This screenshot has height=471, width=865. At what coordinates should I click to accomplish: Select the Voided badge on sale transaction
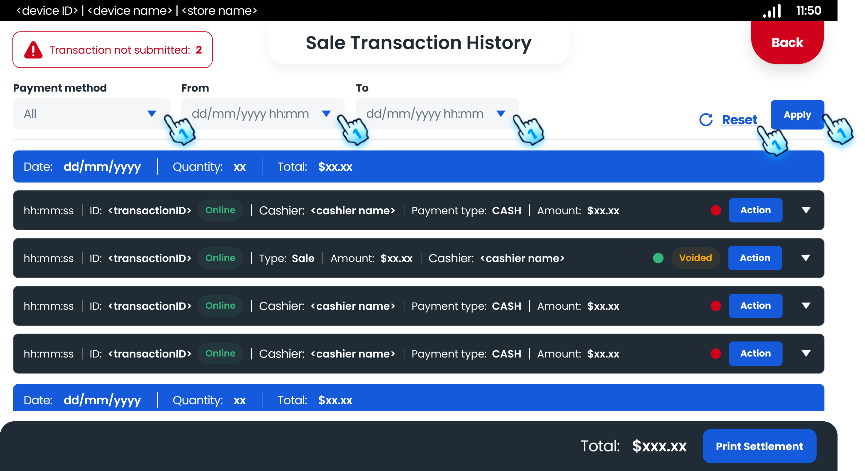[x=696, y=258]
